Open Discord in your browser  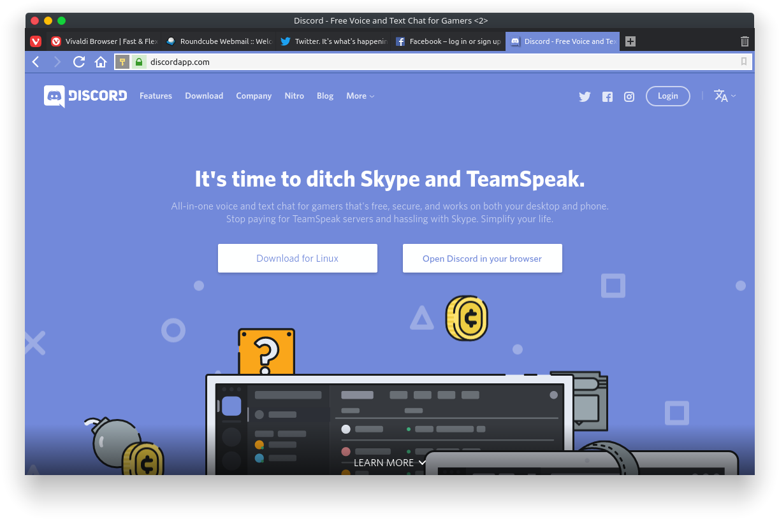point(482,258)
